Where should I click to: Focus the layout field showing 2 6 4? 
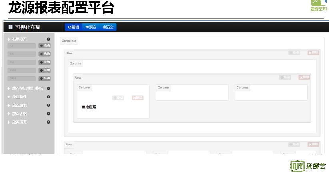point(22,79)
